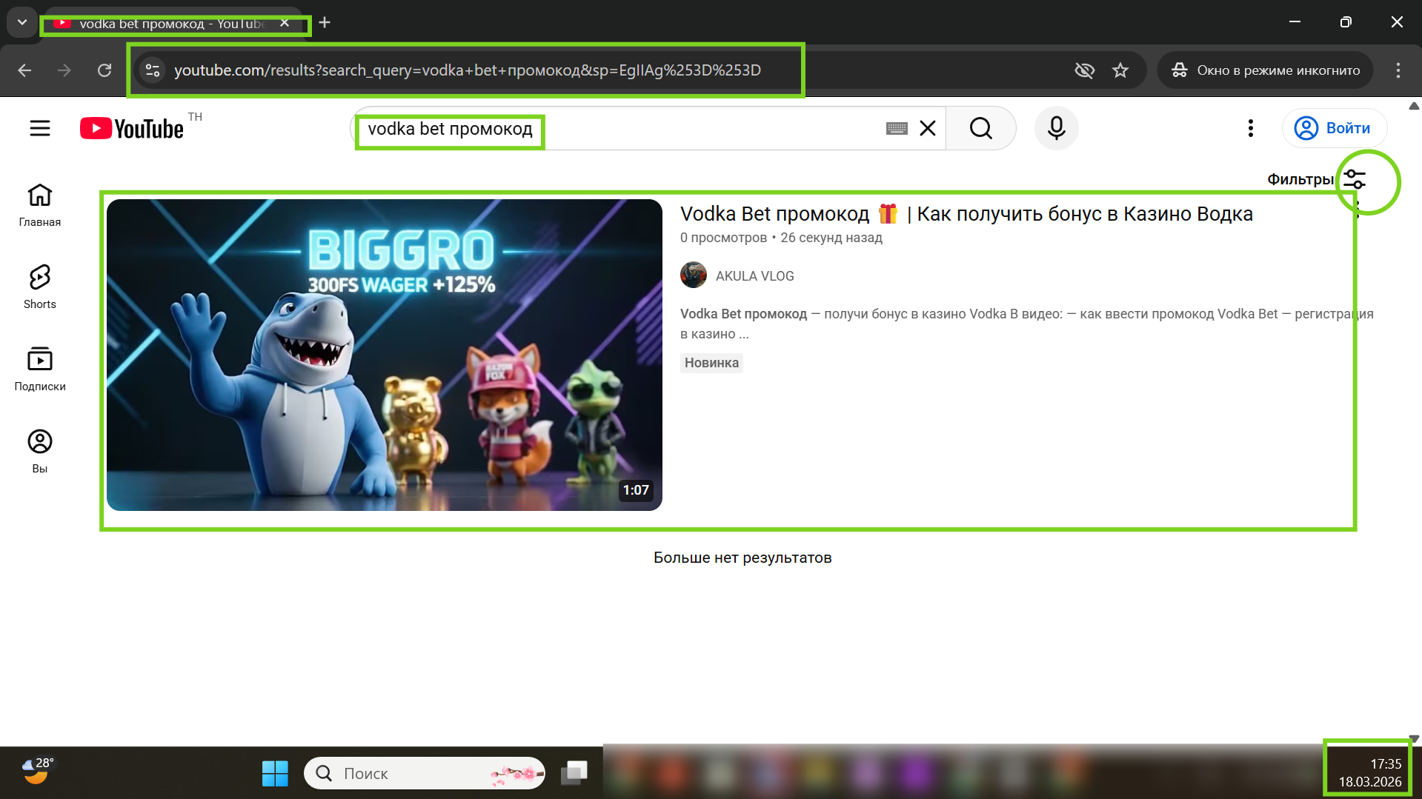
Task: Click the Больше нет результатов message
Action: pos(742,558)
